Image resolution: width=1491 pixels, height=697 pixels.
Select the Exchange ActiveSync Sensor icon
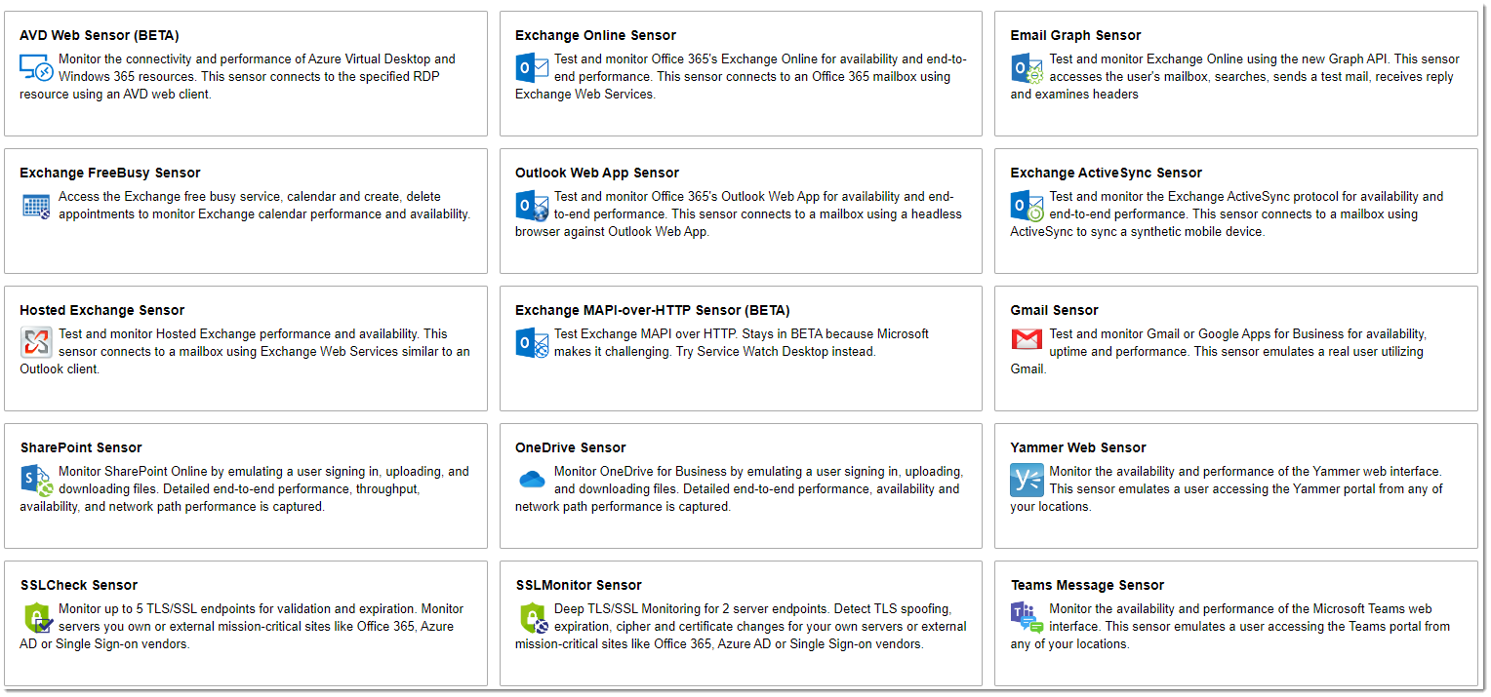click(1028, 206)
